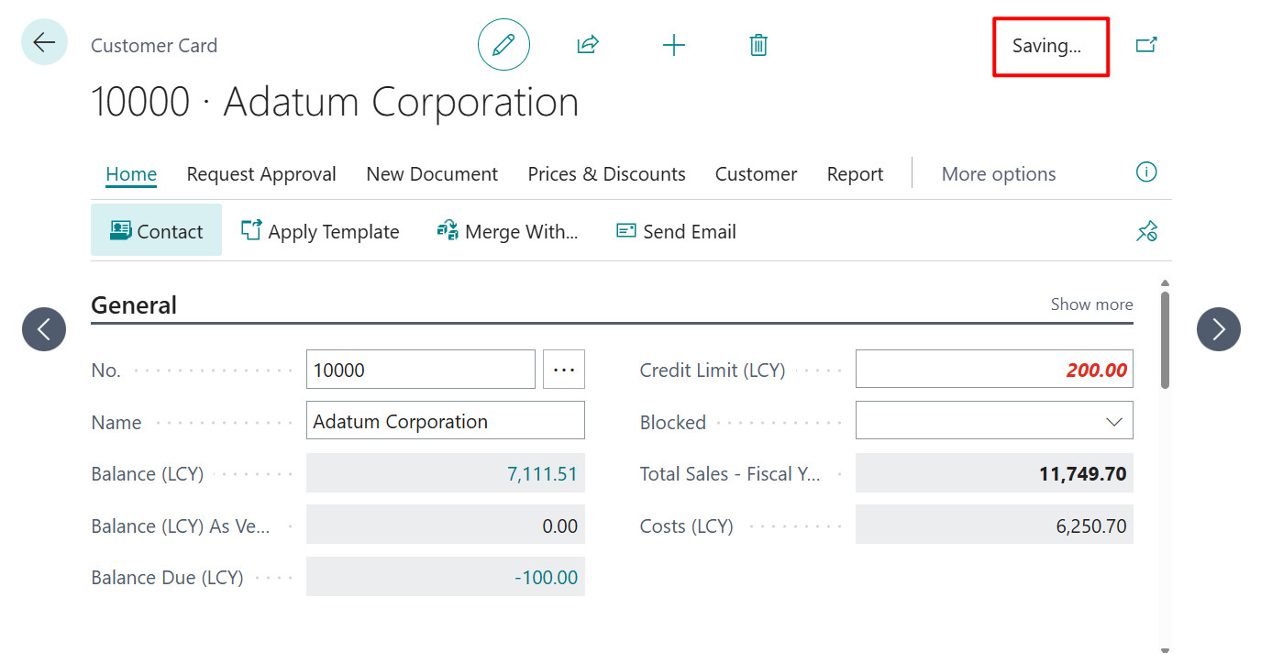The image size is (1261, 653).
Task: Click More options
Action: (x=999, y=174)
